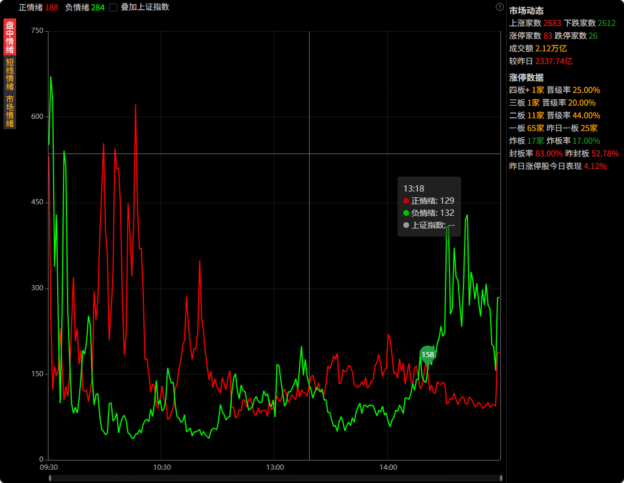The image size is (624, 483).
Task: Click the gray dot beside 上证指数 in the tooltip
Action: [x=406, y=225]
